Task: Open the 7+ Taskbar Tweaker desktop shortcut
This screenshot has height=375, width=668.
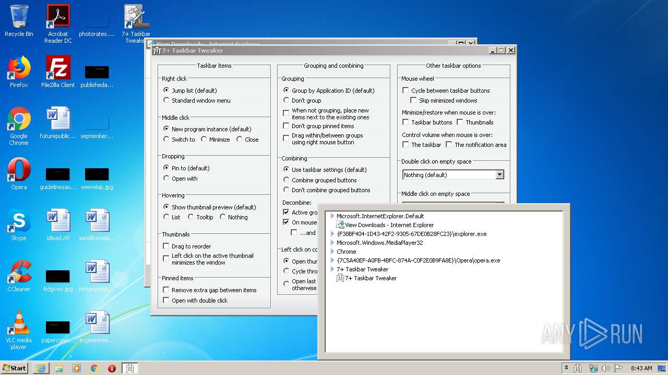Action: [x=136, y=24]
